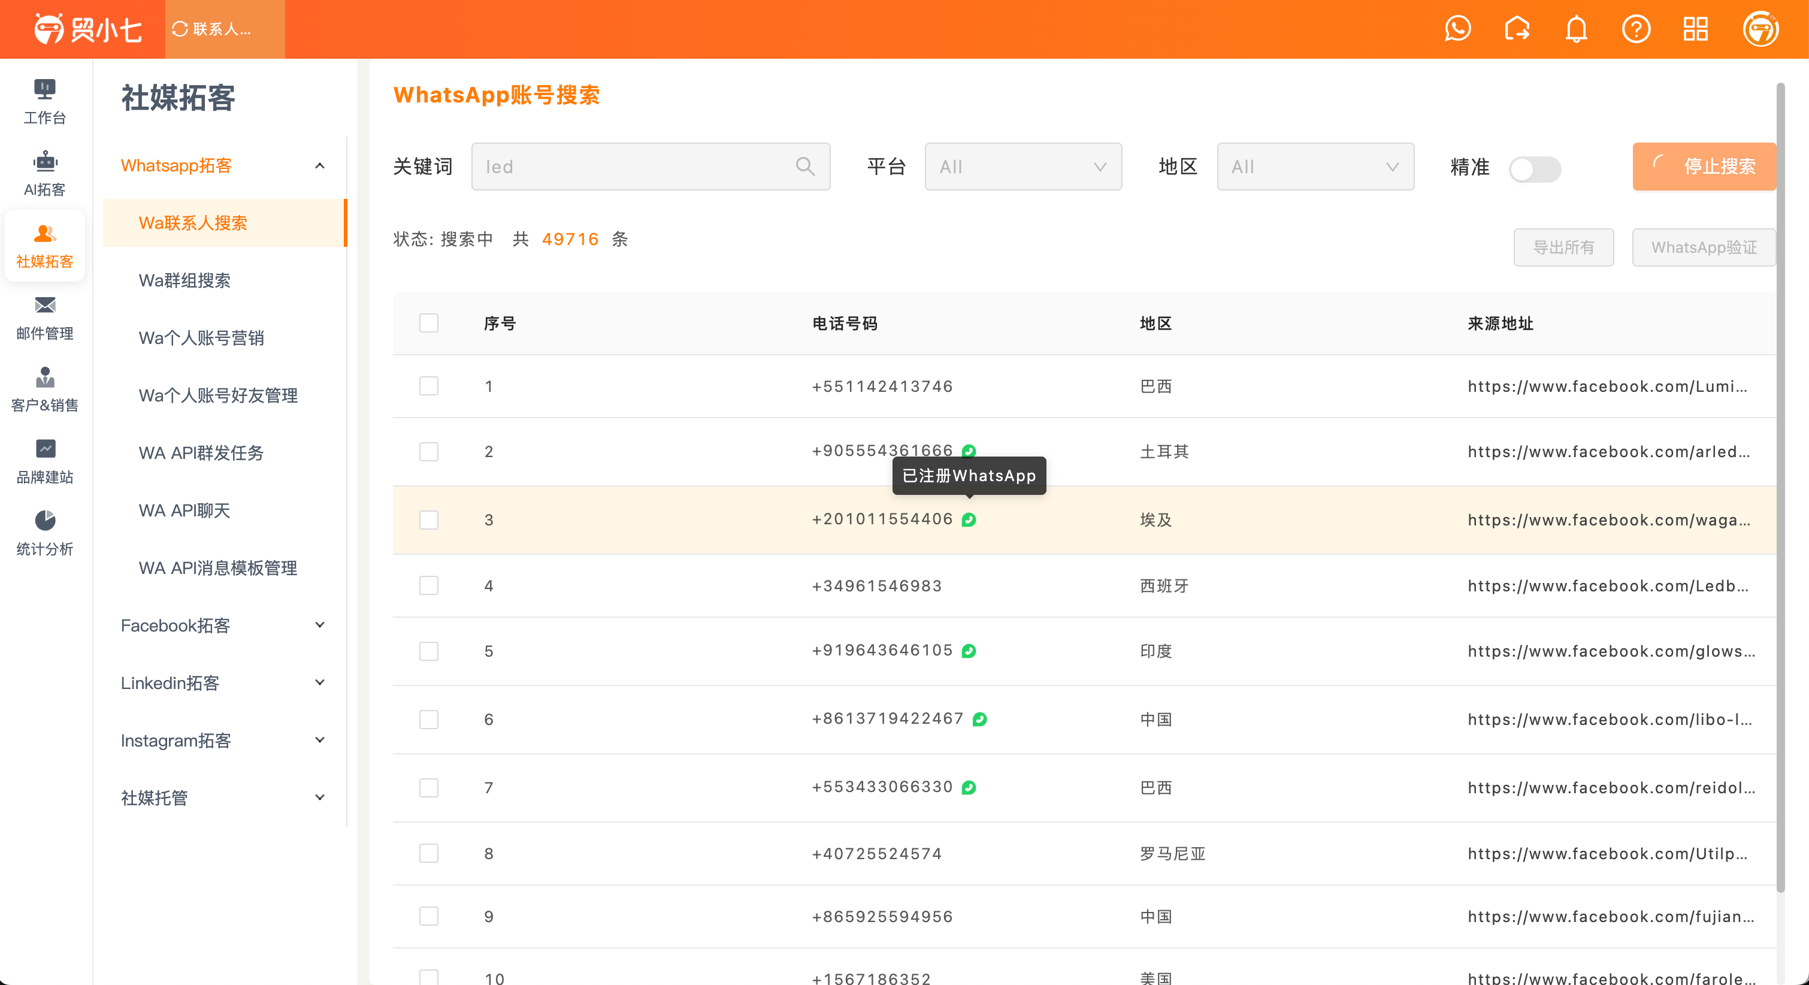Click the 导出所有 button
The width and height of the screenshot is (1809, 985).
1563,247
